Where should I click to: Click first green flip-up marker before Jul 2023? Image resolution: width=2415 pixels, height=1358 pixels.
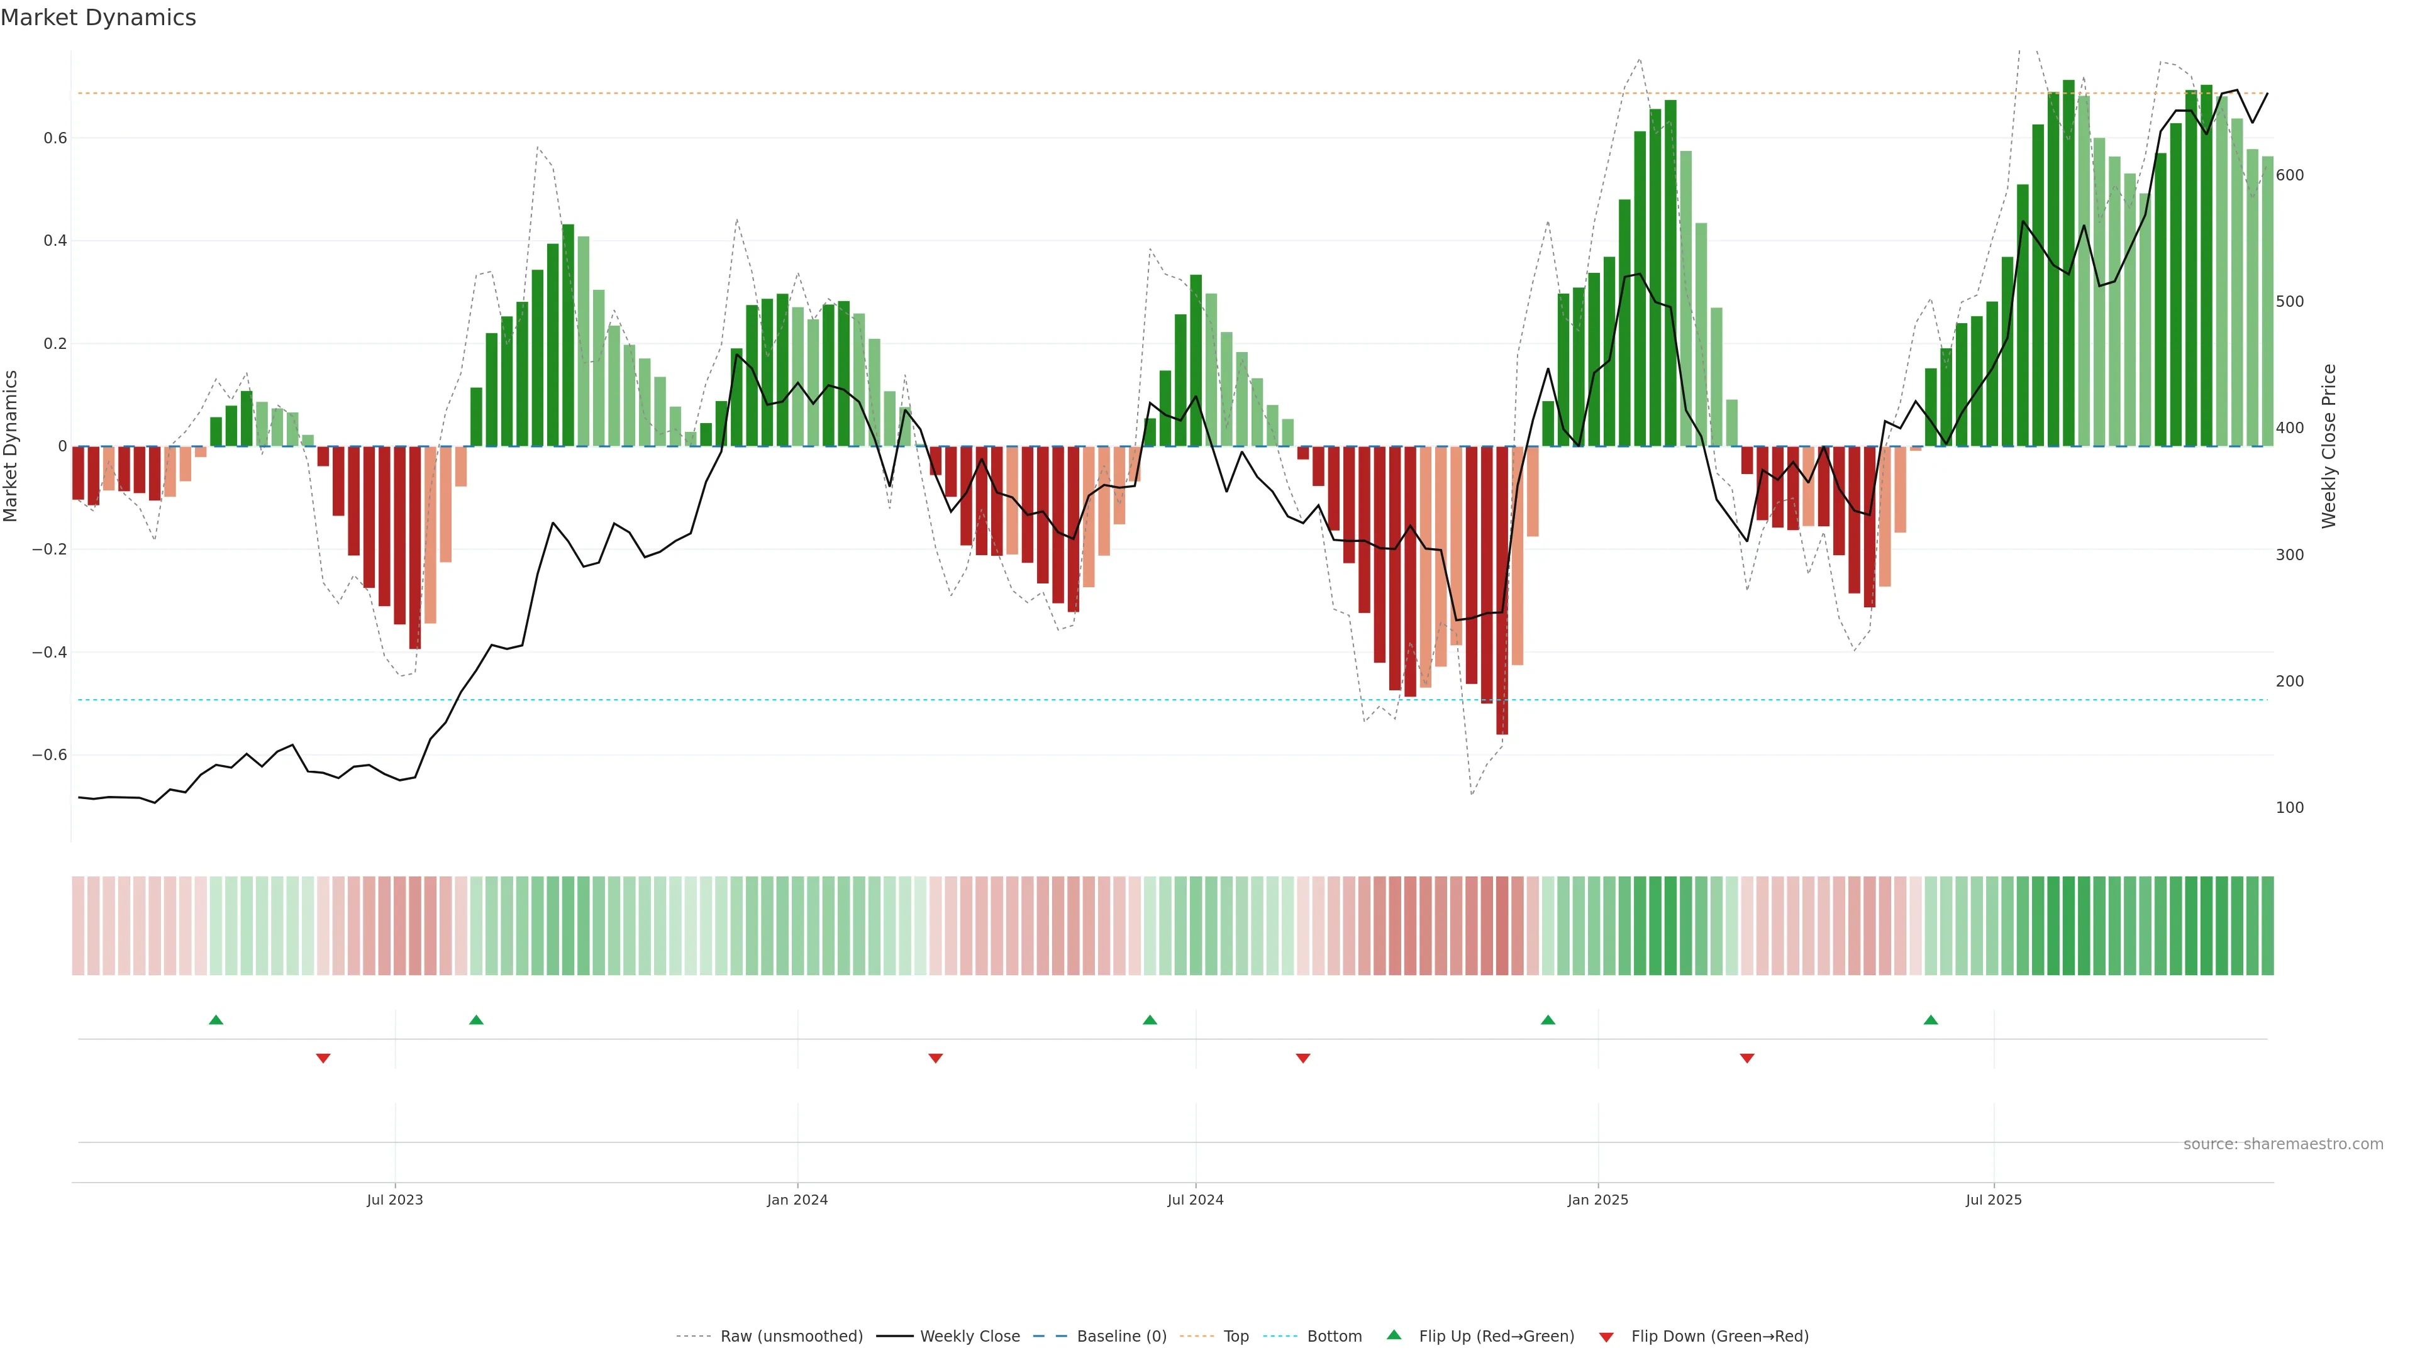[x=216, y=1020]
